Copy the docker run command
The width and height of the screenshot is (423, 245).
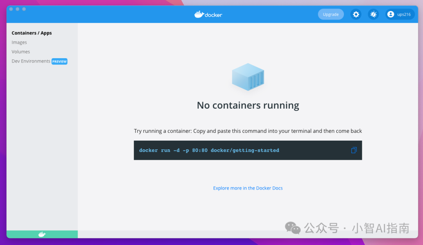354,150
